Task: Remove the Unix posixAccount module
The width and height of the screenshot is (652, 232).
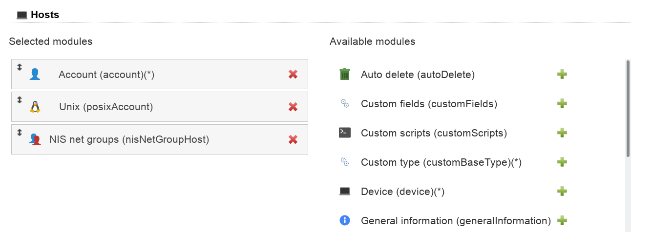Action: 293,107
